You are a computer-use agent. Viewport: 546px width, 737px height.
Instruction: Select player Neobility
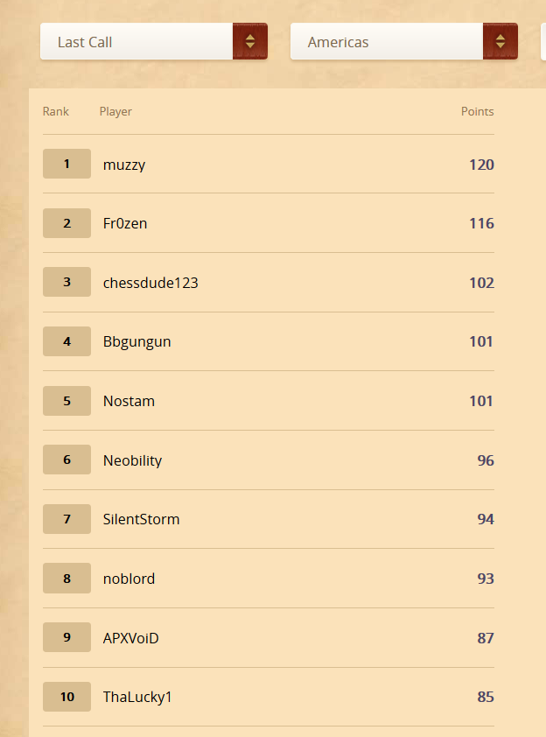pos(132,460)
